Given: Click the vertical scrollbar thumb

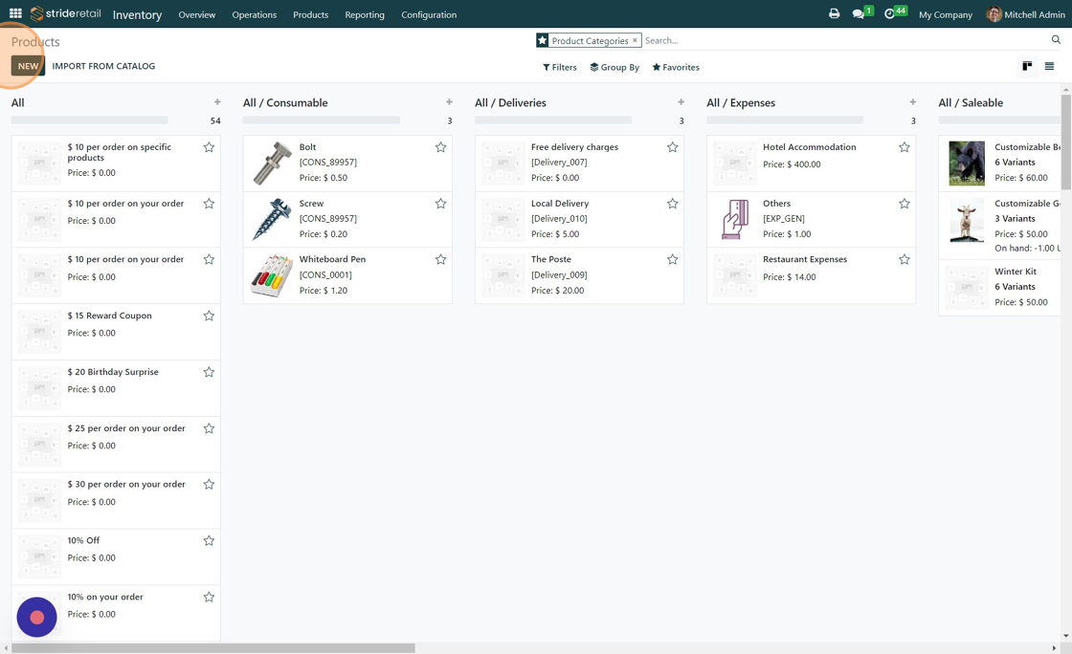Looking at the screenshot, I should pos(1066,142).
